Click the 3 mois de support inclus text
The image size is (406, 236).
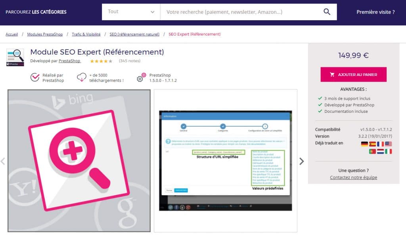pyautogui.click(x=347, y=99)
